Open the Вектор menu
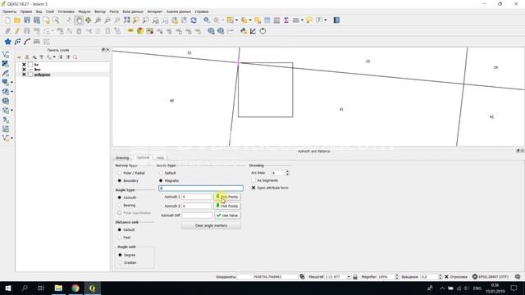 (100, 11)
